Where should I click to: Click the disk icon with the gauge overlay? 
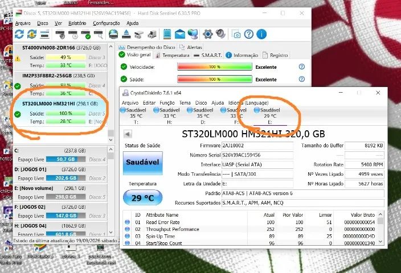pyautogui.click(x=60, y=34)
